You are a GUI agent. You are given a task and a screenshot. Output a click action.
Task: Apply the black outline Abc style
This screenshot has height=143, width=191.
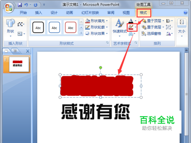coord(38,27)
